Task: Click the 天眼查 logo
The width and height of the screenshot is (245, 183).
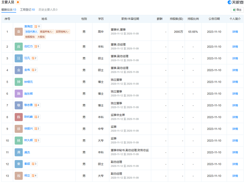Action: coord(234,2)
